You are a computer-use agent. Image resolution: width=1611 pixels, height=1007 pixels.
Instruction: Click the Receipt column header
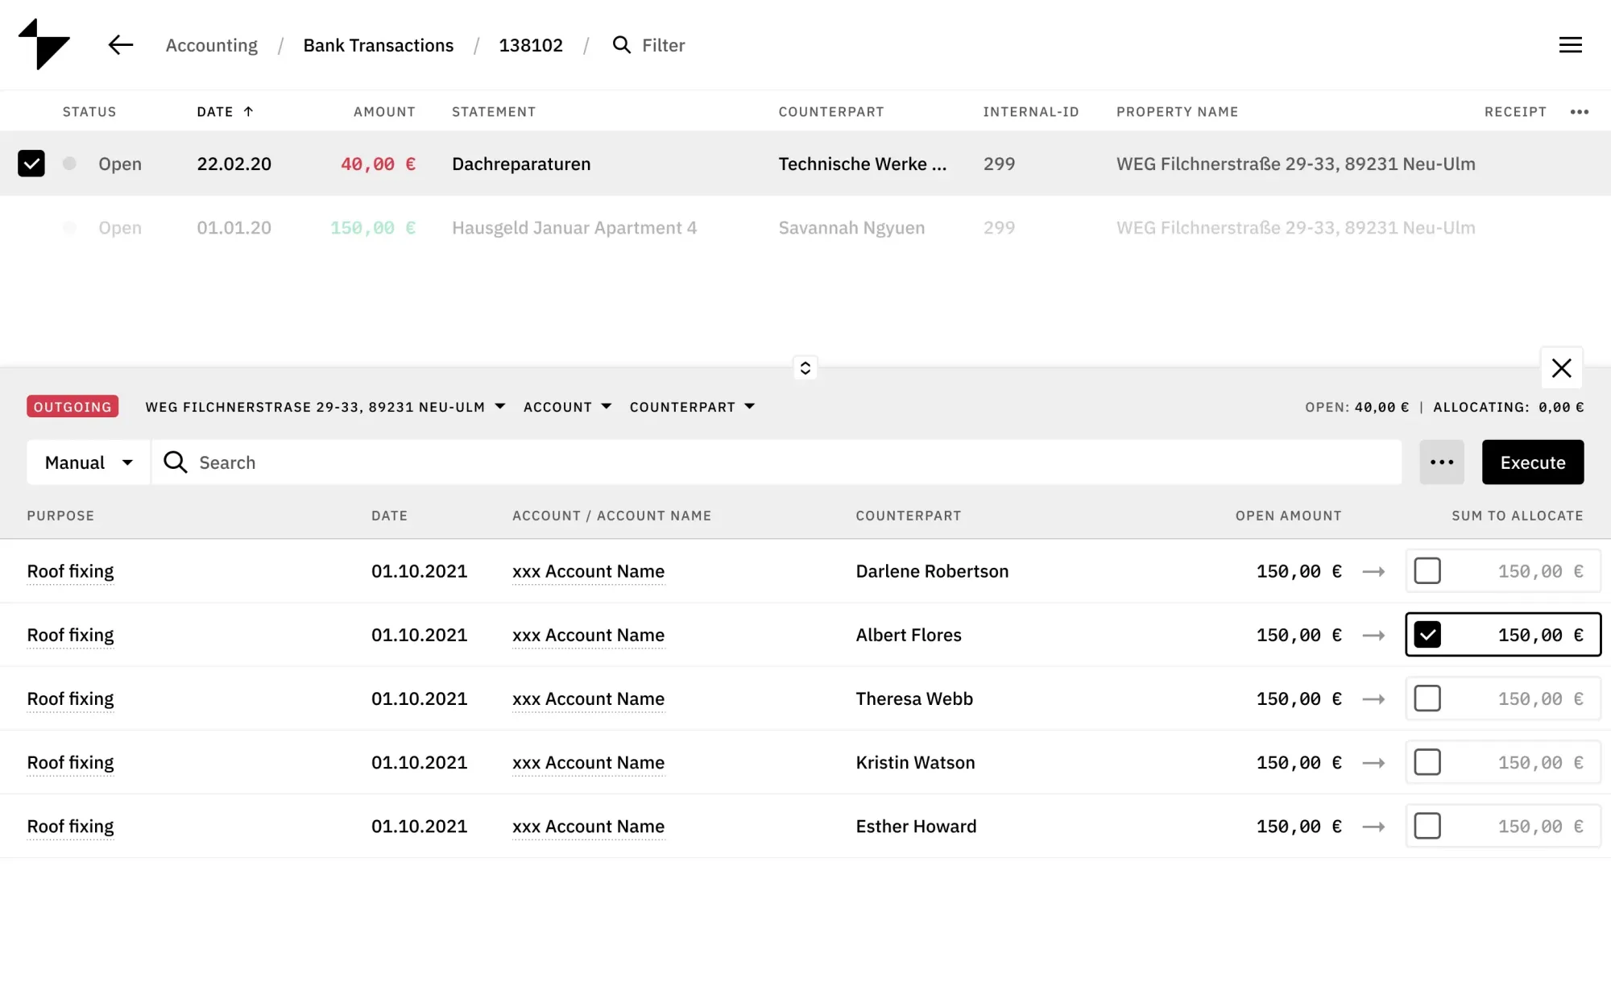[x=1515, y=112]
